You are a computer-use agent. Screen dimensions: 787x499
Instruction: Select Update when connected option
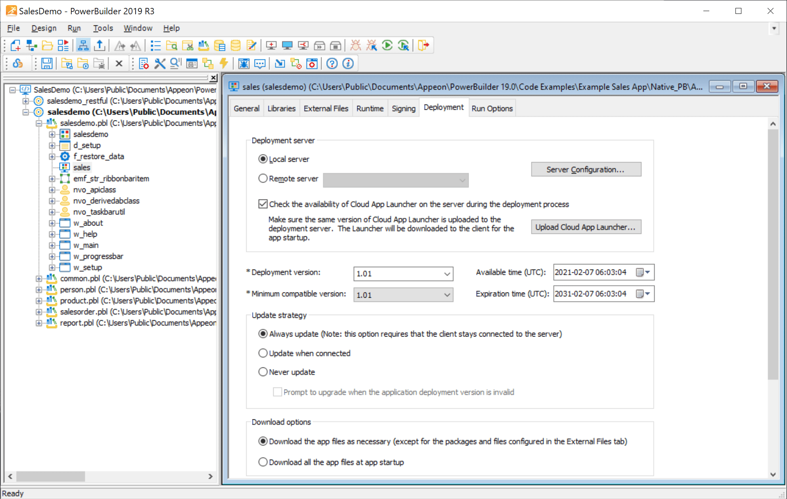point(262,353)
